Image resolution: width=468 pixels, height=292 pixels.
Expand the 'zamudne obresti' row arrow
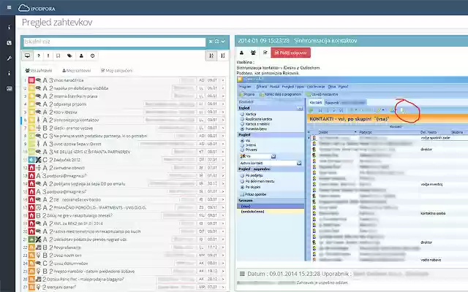coord(222,168)
